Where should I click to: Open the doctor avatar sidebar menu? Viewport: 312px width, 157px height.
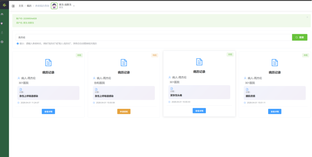2,23
